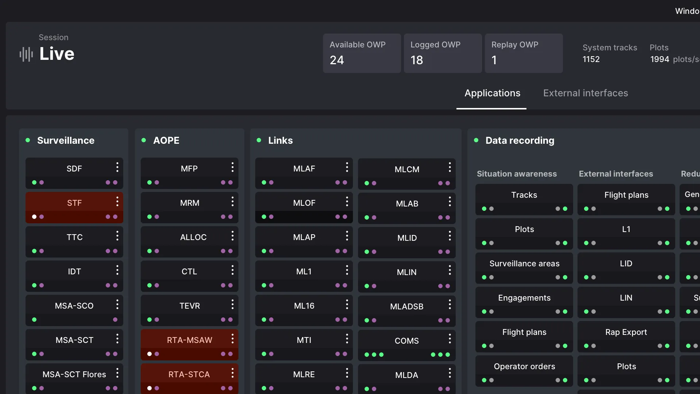Switch to the External interfaces tab

pyautogui.click(x=585, y=93)
